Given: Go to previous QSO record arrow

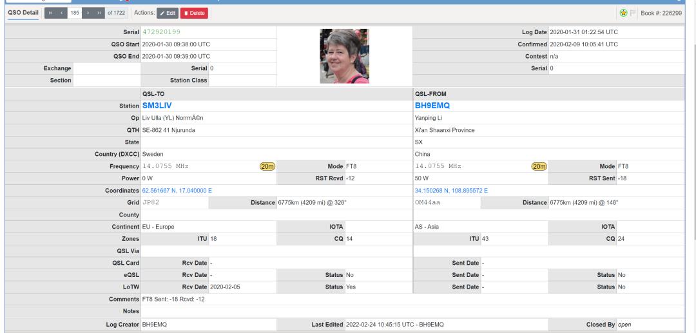Looking at the screenshot, I should (62, 13).
